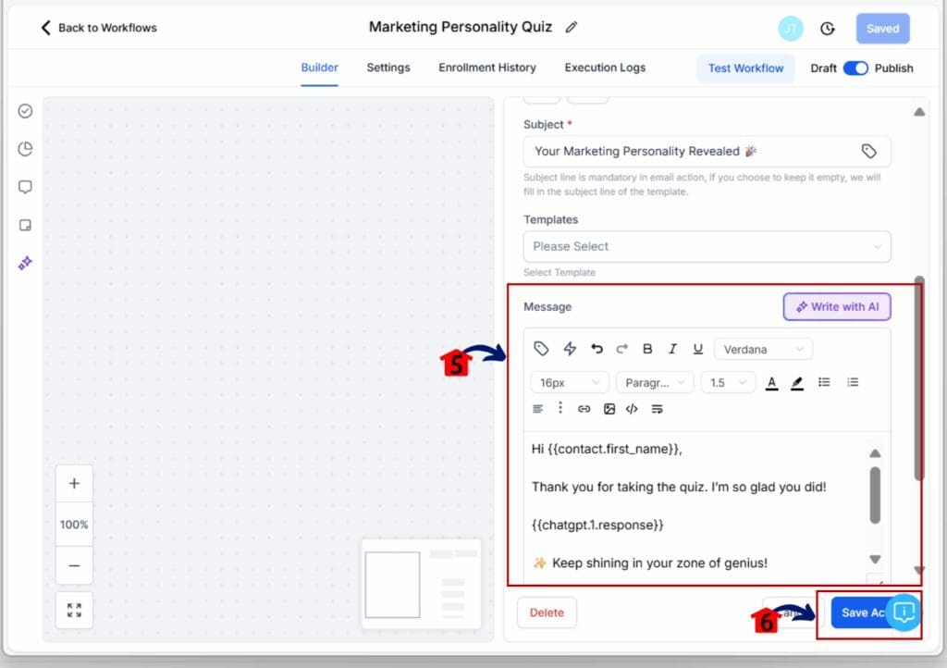Open the Templates Please Select dropdown
This screenshot has width=947, height=668.
707,246
